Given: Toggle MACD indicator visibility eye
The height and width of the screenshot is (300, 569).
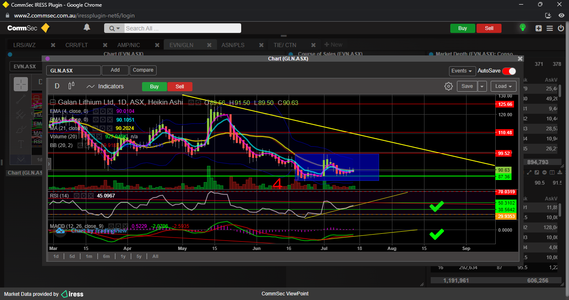Looking at the screenshot, I should [112, 226].
